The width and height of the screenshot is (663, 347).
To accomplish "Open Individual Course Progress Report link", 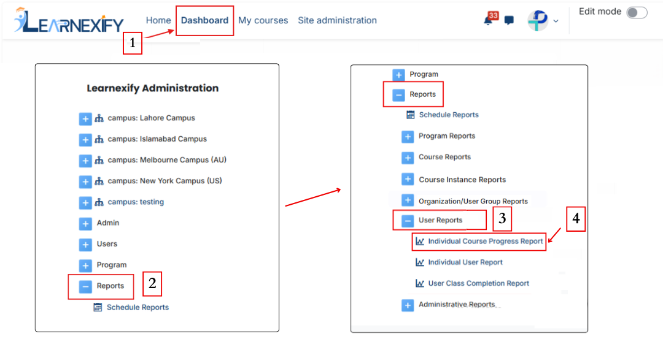I will tap(486, 242).
